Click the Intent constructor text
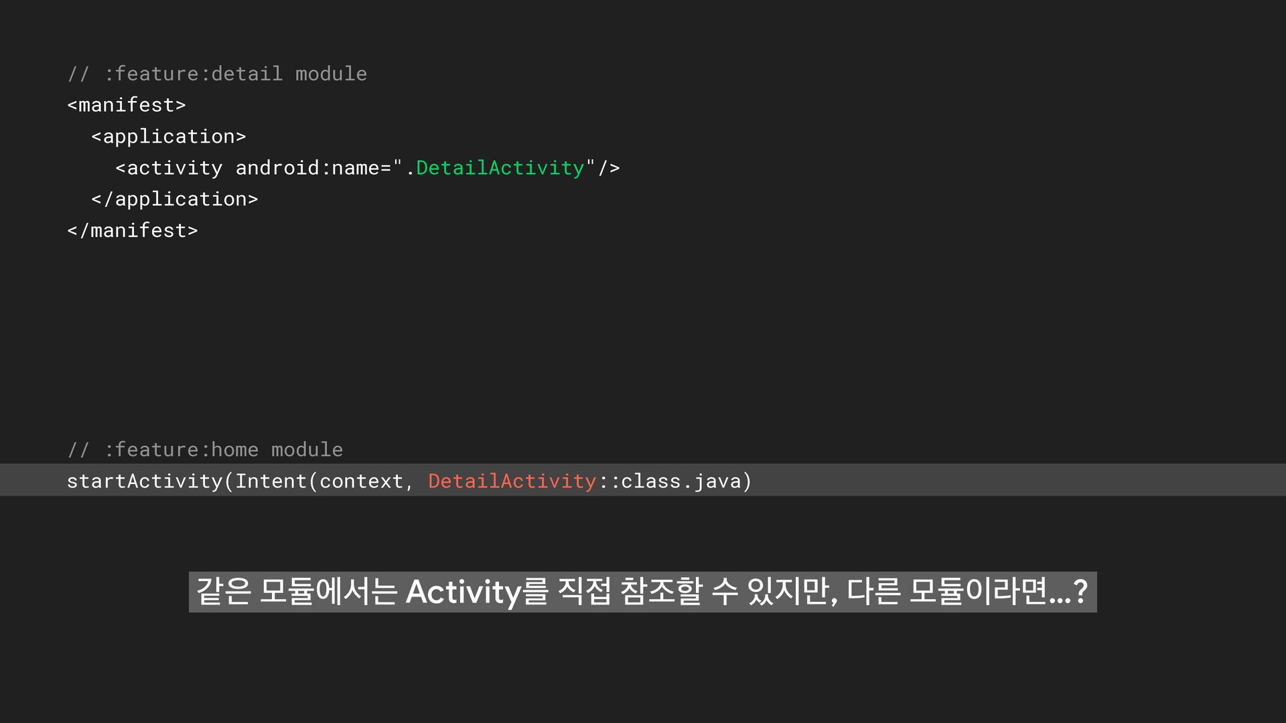This screenshot has width=1286, height=723. pyautogui.click(x=271, y=481)
